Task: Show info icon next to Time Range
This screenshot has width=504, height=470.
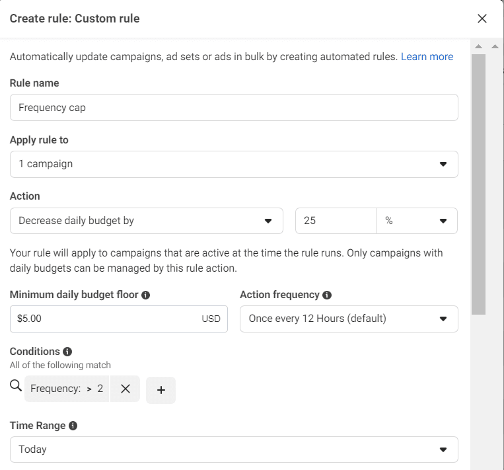Action: (73, 426)
